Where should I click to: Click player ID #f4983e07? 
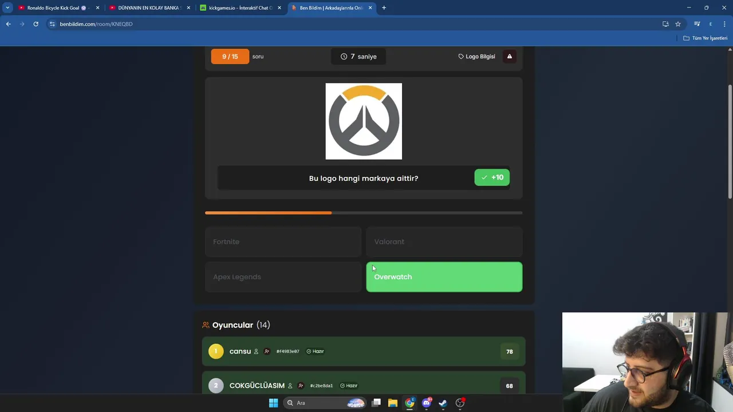tap(287, 351)
